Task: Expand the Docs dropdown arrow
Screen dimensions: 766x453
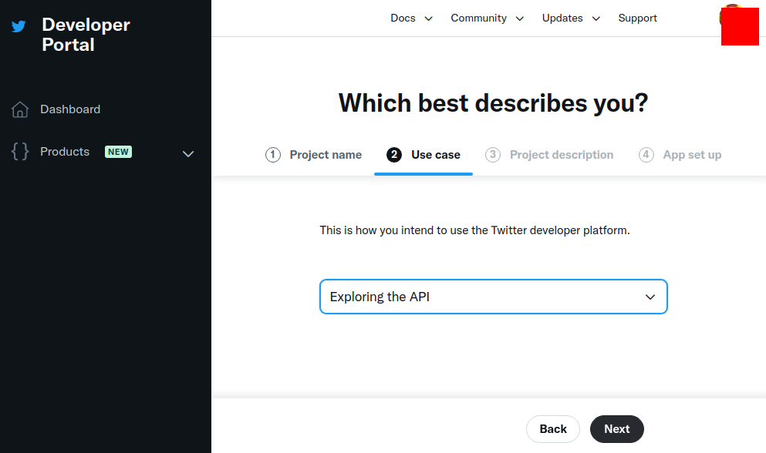Action: [x=428, y=18]
